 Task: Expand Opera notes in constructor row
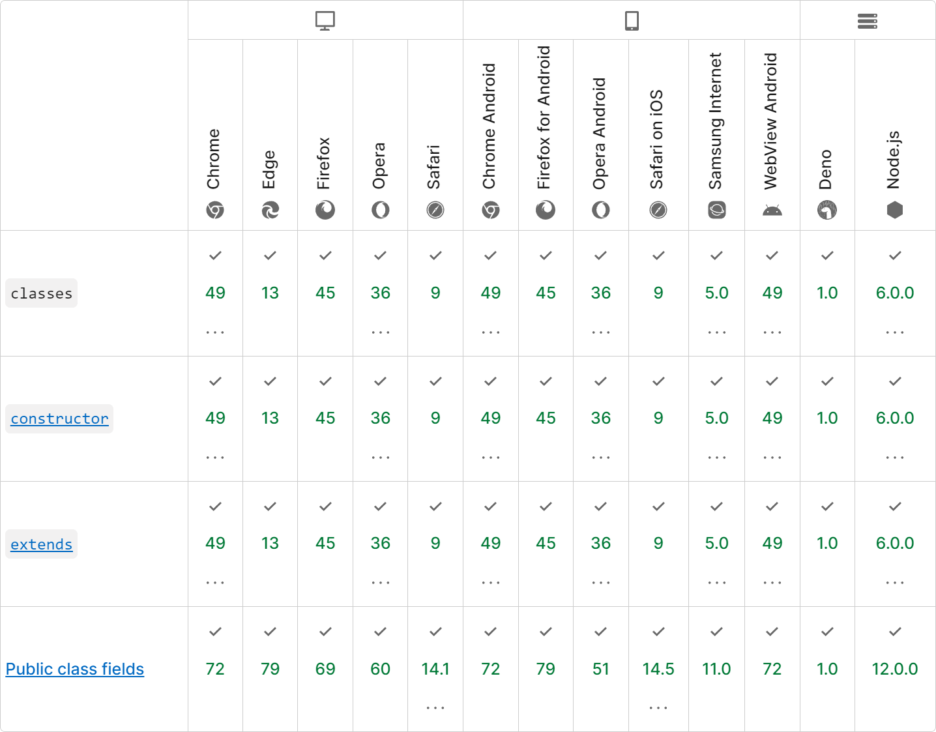click(381, 458)
